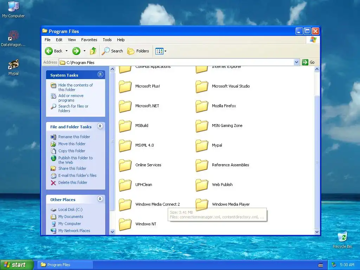Viewport: 360px width, 270px height.
Task: Click the task pane scroll down arrow
Action: pyautogui.click(x=112, y=232)
